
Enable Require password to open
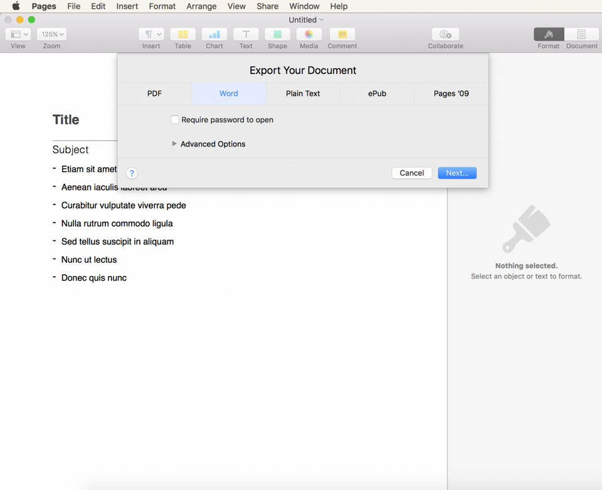[175, 120]
